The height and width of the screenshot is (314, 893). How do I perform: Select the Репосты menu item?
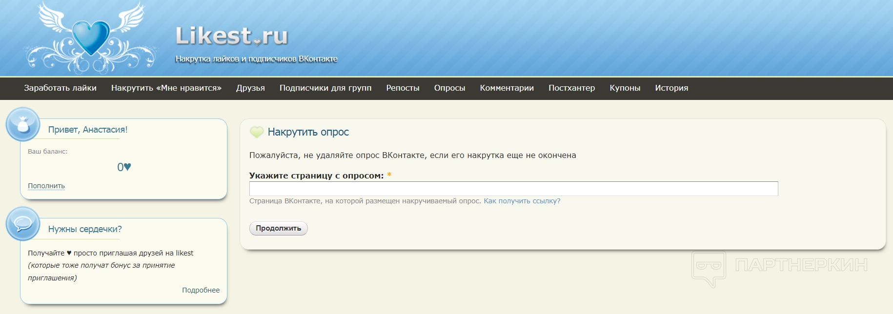click(x=403, y=88)
